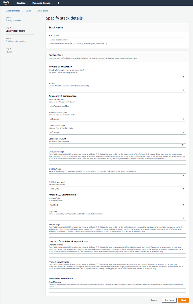Focus the Stack name input field
The width and height of the screenshot is (193, 304).
117,40
